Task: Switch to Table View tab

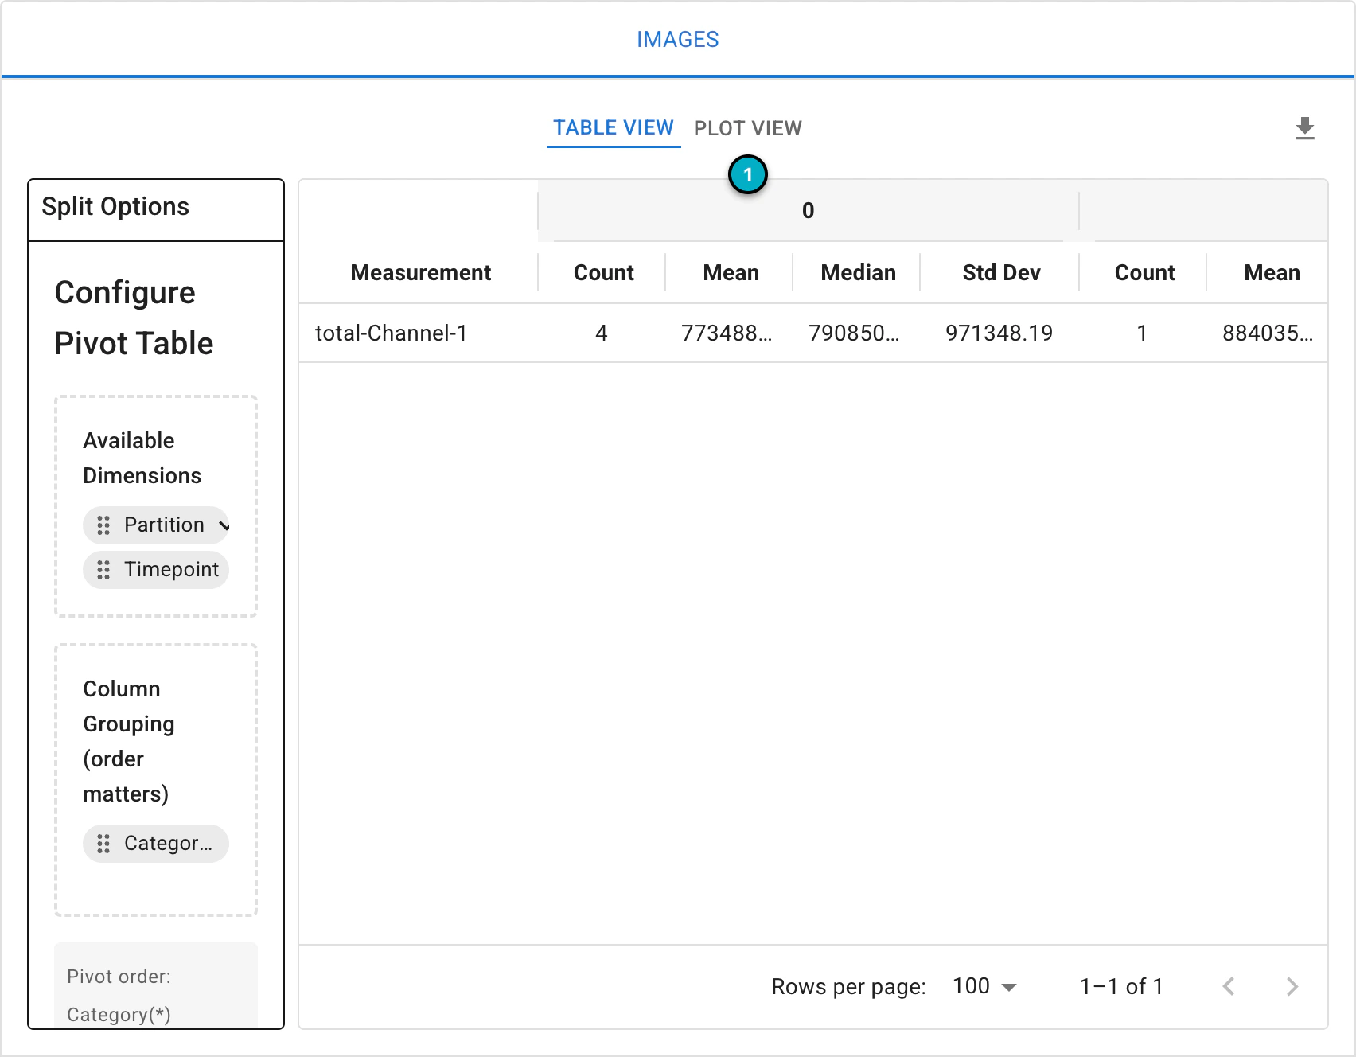Action: click(x=614, y=128)
